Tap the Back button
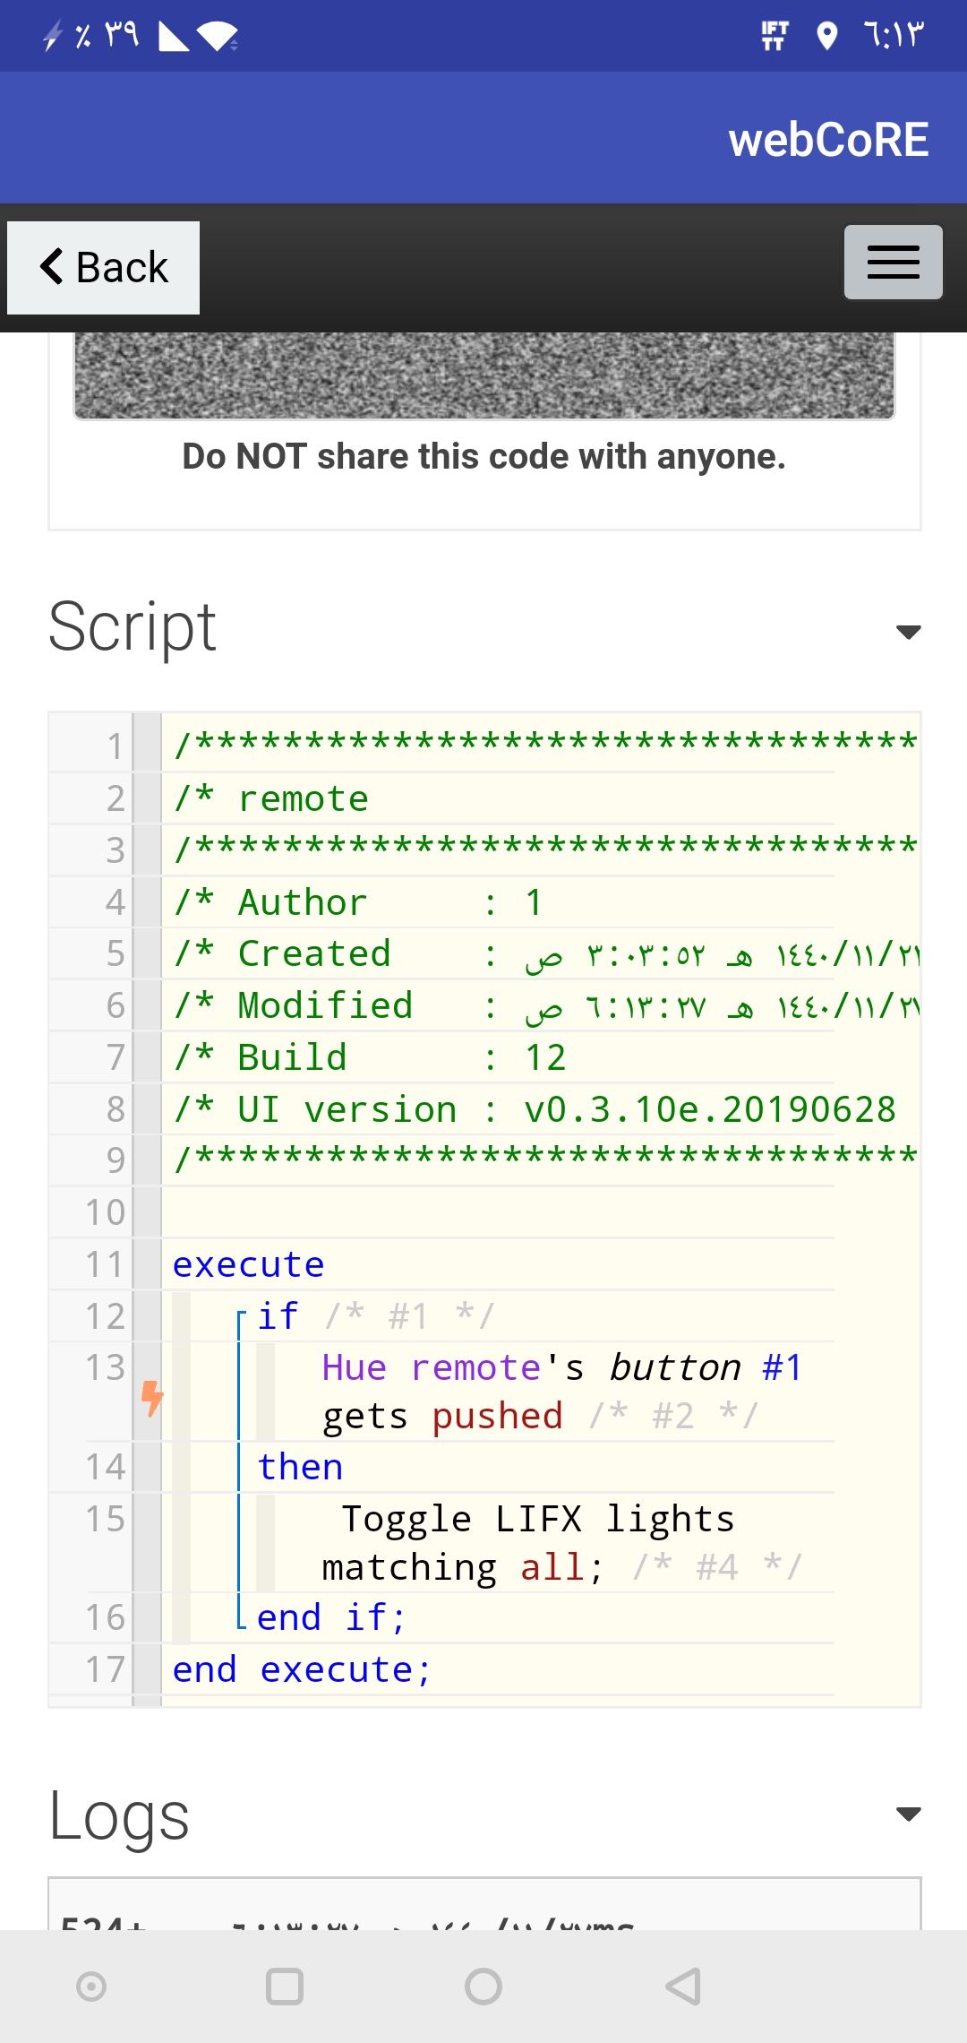 click(103, 267)
